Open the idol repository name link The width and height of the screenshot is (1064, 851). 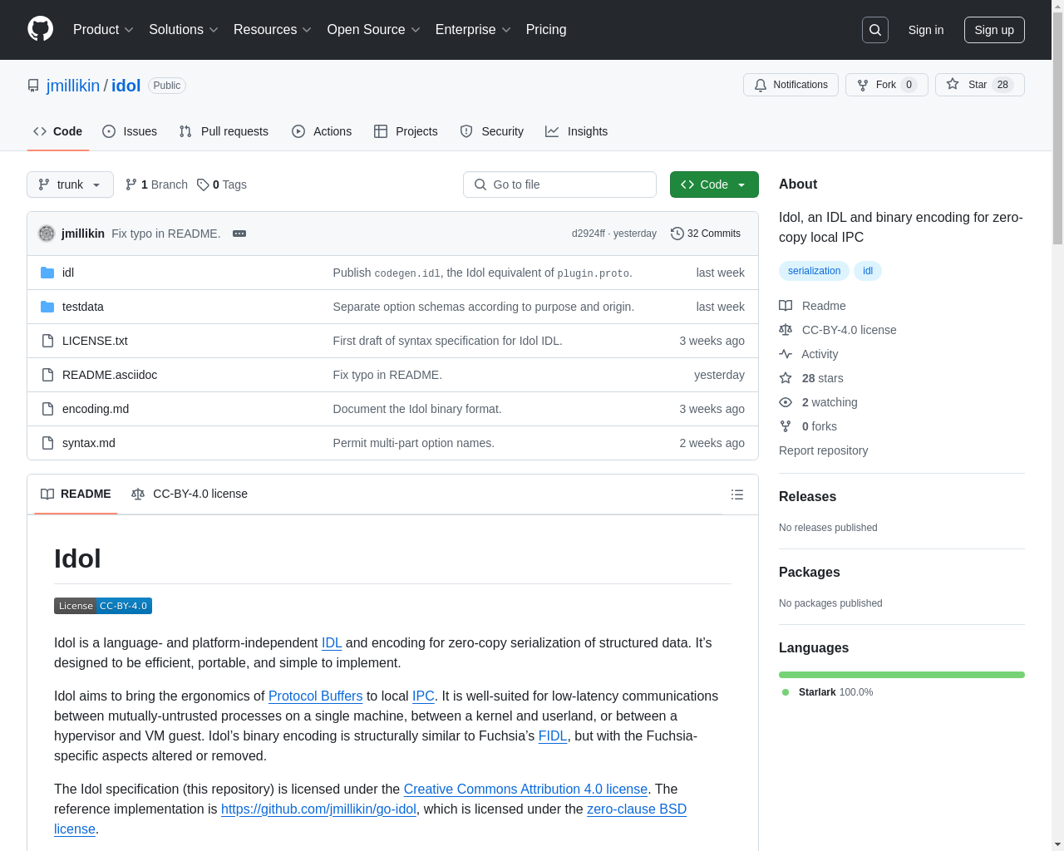[126, 86]
